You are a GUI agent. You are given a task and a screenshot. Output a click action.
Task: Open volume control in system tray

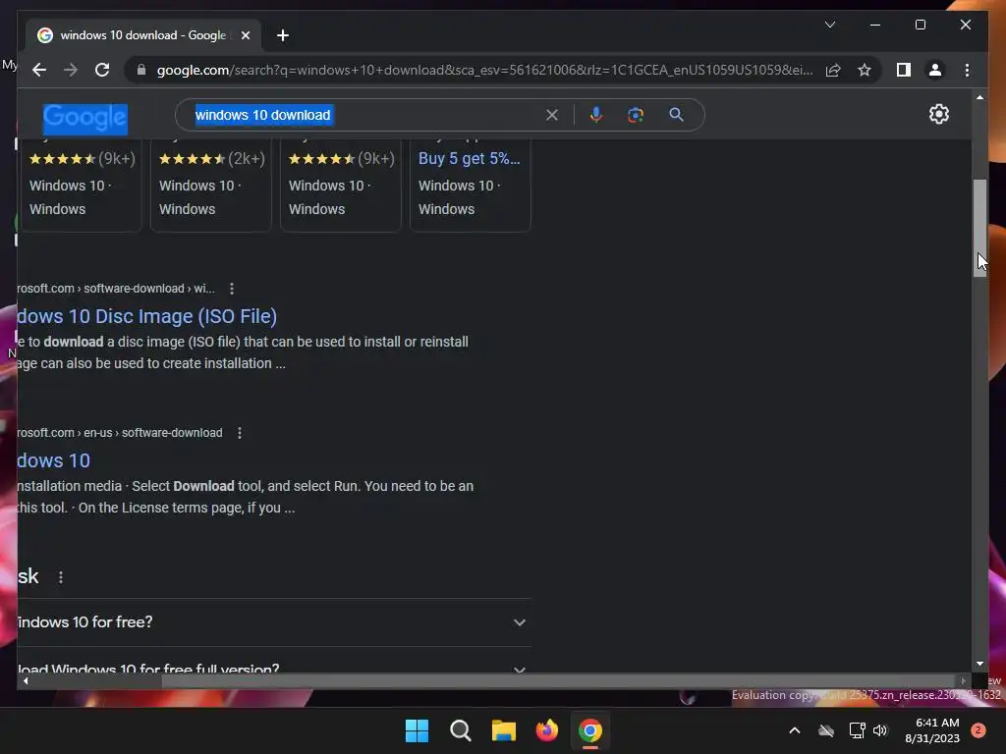880,730
